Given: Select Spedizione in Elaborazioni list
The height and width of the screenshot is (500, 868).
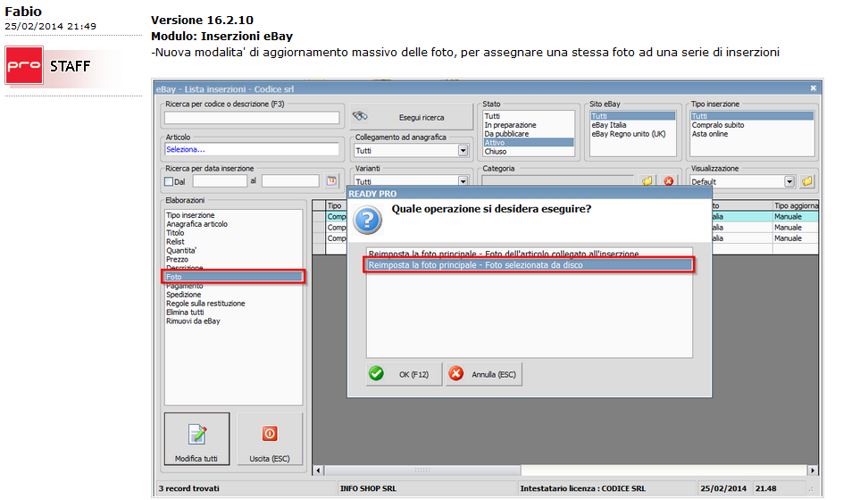Looking at the screenshot, I should point(184,296).
